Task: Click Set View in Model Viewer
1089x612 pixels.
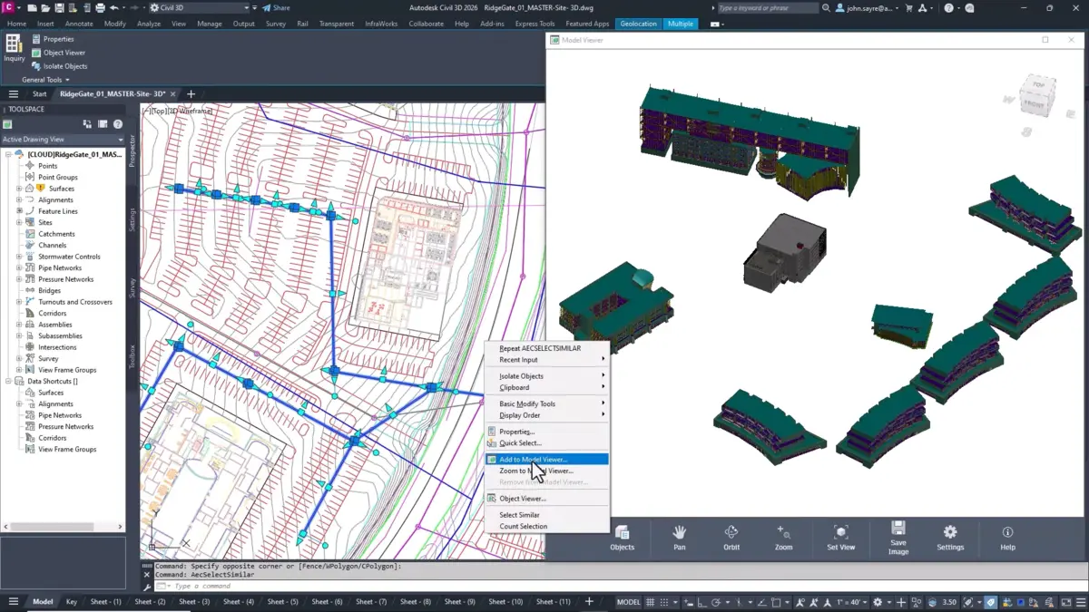Action: [x=840, y=537]
